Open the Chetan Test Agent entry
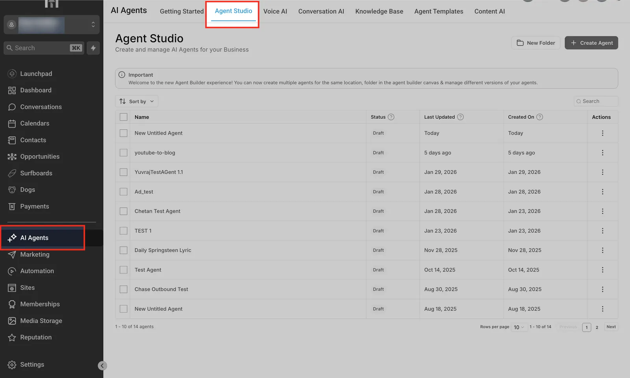This screenshot has height=378, width=630. click(x=157, y=211)
